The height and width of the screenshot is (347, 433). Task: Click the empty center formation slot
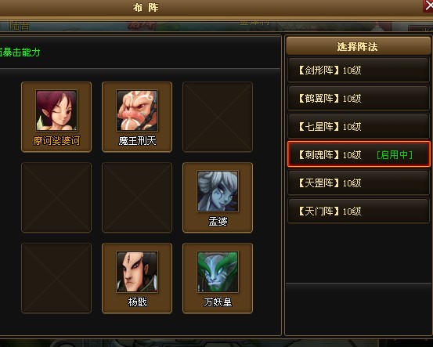point(137,197)
